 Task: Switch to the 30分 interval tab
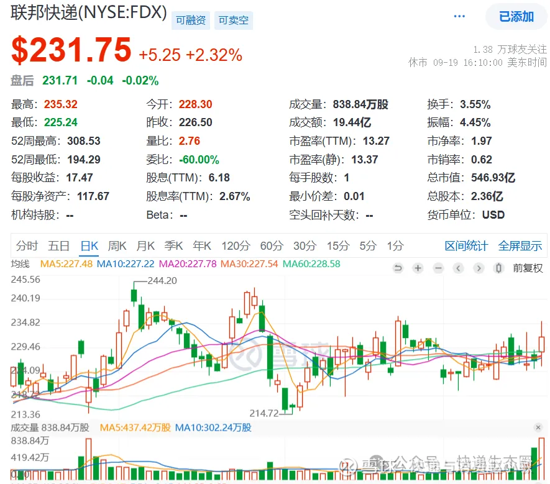pyautogui.click(x=305, y=246)
